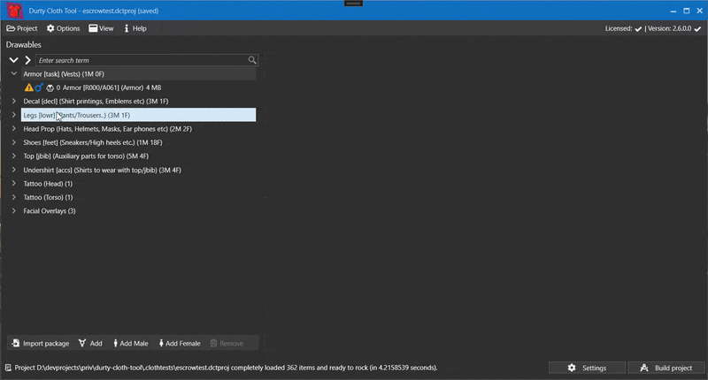
Task: Open the View menu
Action: point(101,28)
